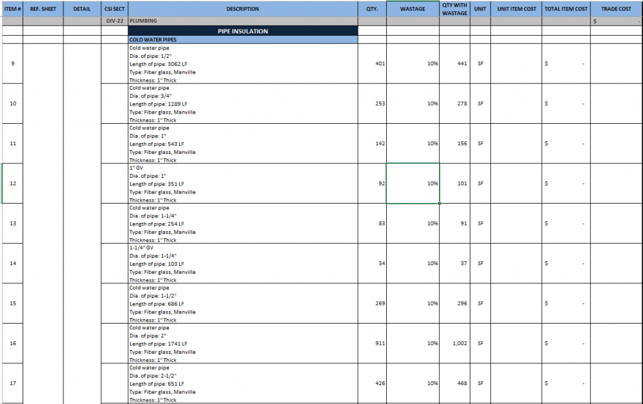Click the DESCRIPTION column header cell
Screen dimensions: 643x404
[x=242, y=9]
